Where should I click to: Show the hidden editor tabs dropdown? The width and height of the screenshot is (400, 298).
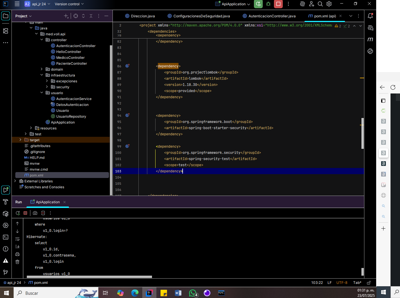click(x=351, y=16)
